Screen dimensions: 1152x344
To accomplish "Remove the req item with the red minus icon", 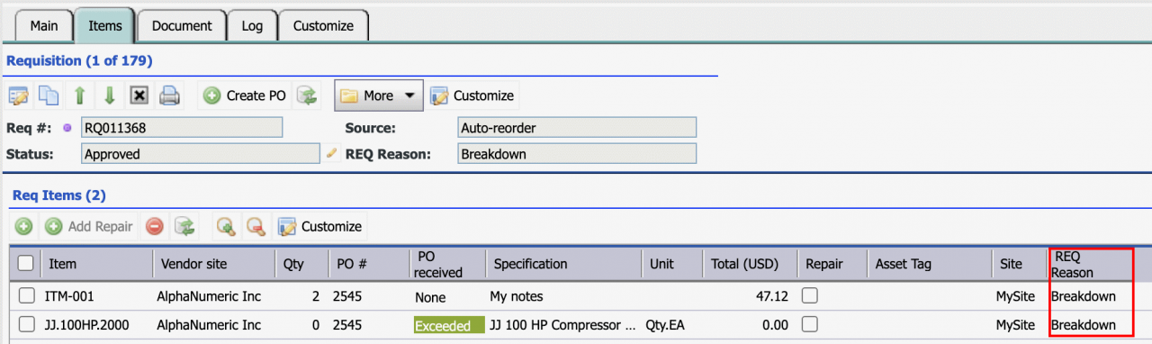I will click(155, 226).
